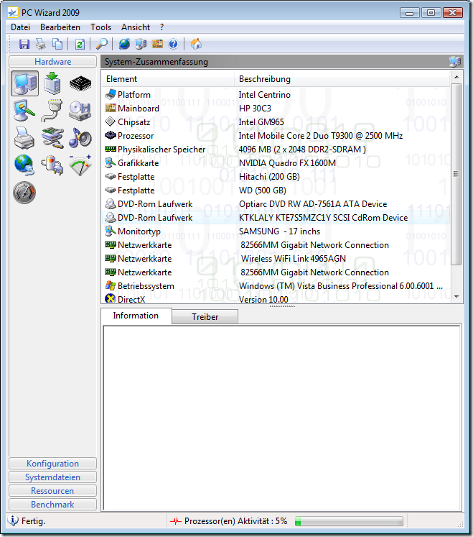
Task: Select the Betriebssystem Windows Vista row
Action: (x=276, y=286)
